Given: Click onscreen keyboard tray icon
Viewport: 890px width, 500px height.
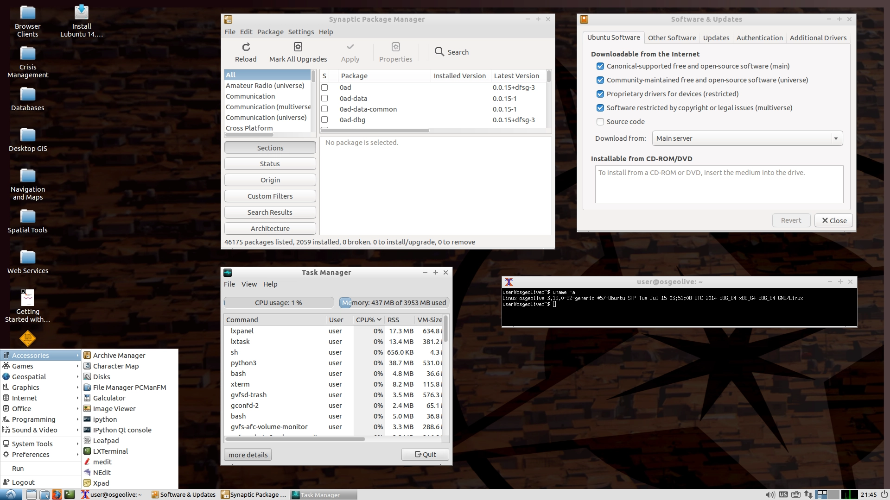Looking at the screenshot, I should pyautogui.click(x=796, y=494).
